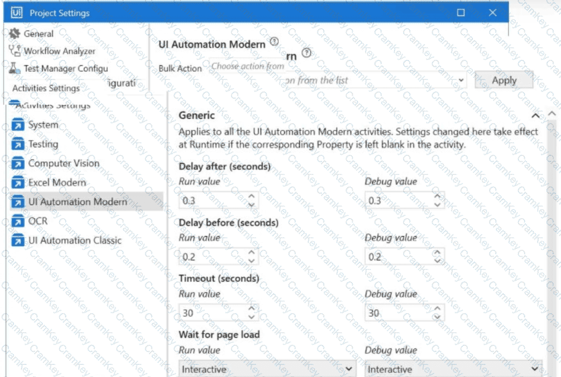Increase Delay after Debug value
The width and height of the screenshot is (561, 377).
point(437,196)
